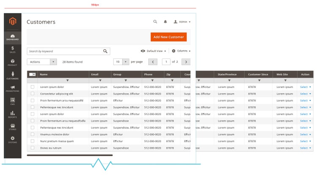Check the box for Lorem ipsum dolor row
The width and height of the screenshot is (317, 175).
point(33,87)
